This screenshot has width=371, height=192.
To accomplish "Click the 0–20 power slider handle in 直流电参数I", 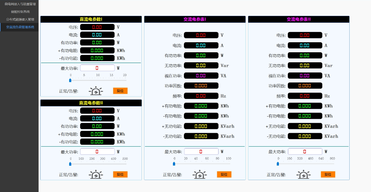I will pos(70,80).
